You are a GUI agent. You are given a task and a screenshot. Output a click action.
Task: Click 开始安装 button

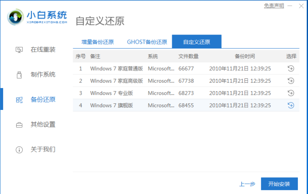point(279,183)
